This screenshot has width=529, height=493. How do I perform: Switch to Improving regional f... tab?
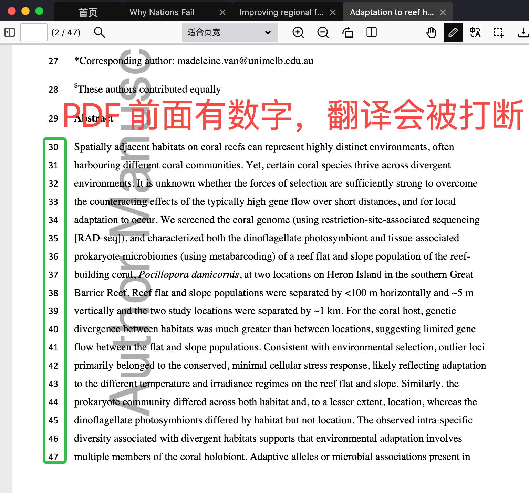[x=281, y=12]
